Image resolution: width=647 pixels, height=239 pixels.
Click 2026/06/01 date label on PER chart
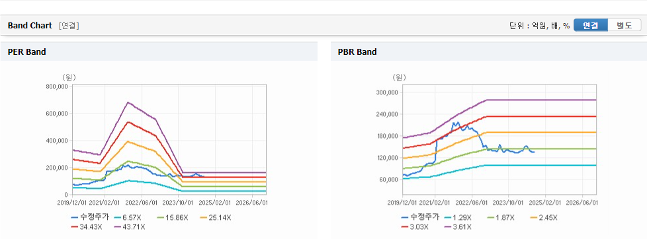[251, 203]
